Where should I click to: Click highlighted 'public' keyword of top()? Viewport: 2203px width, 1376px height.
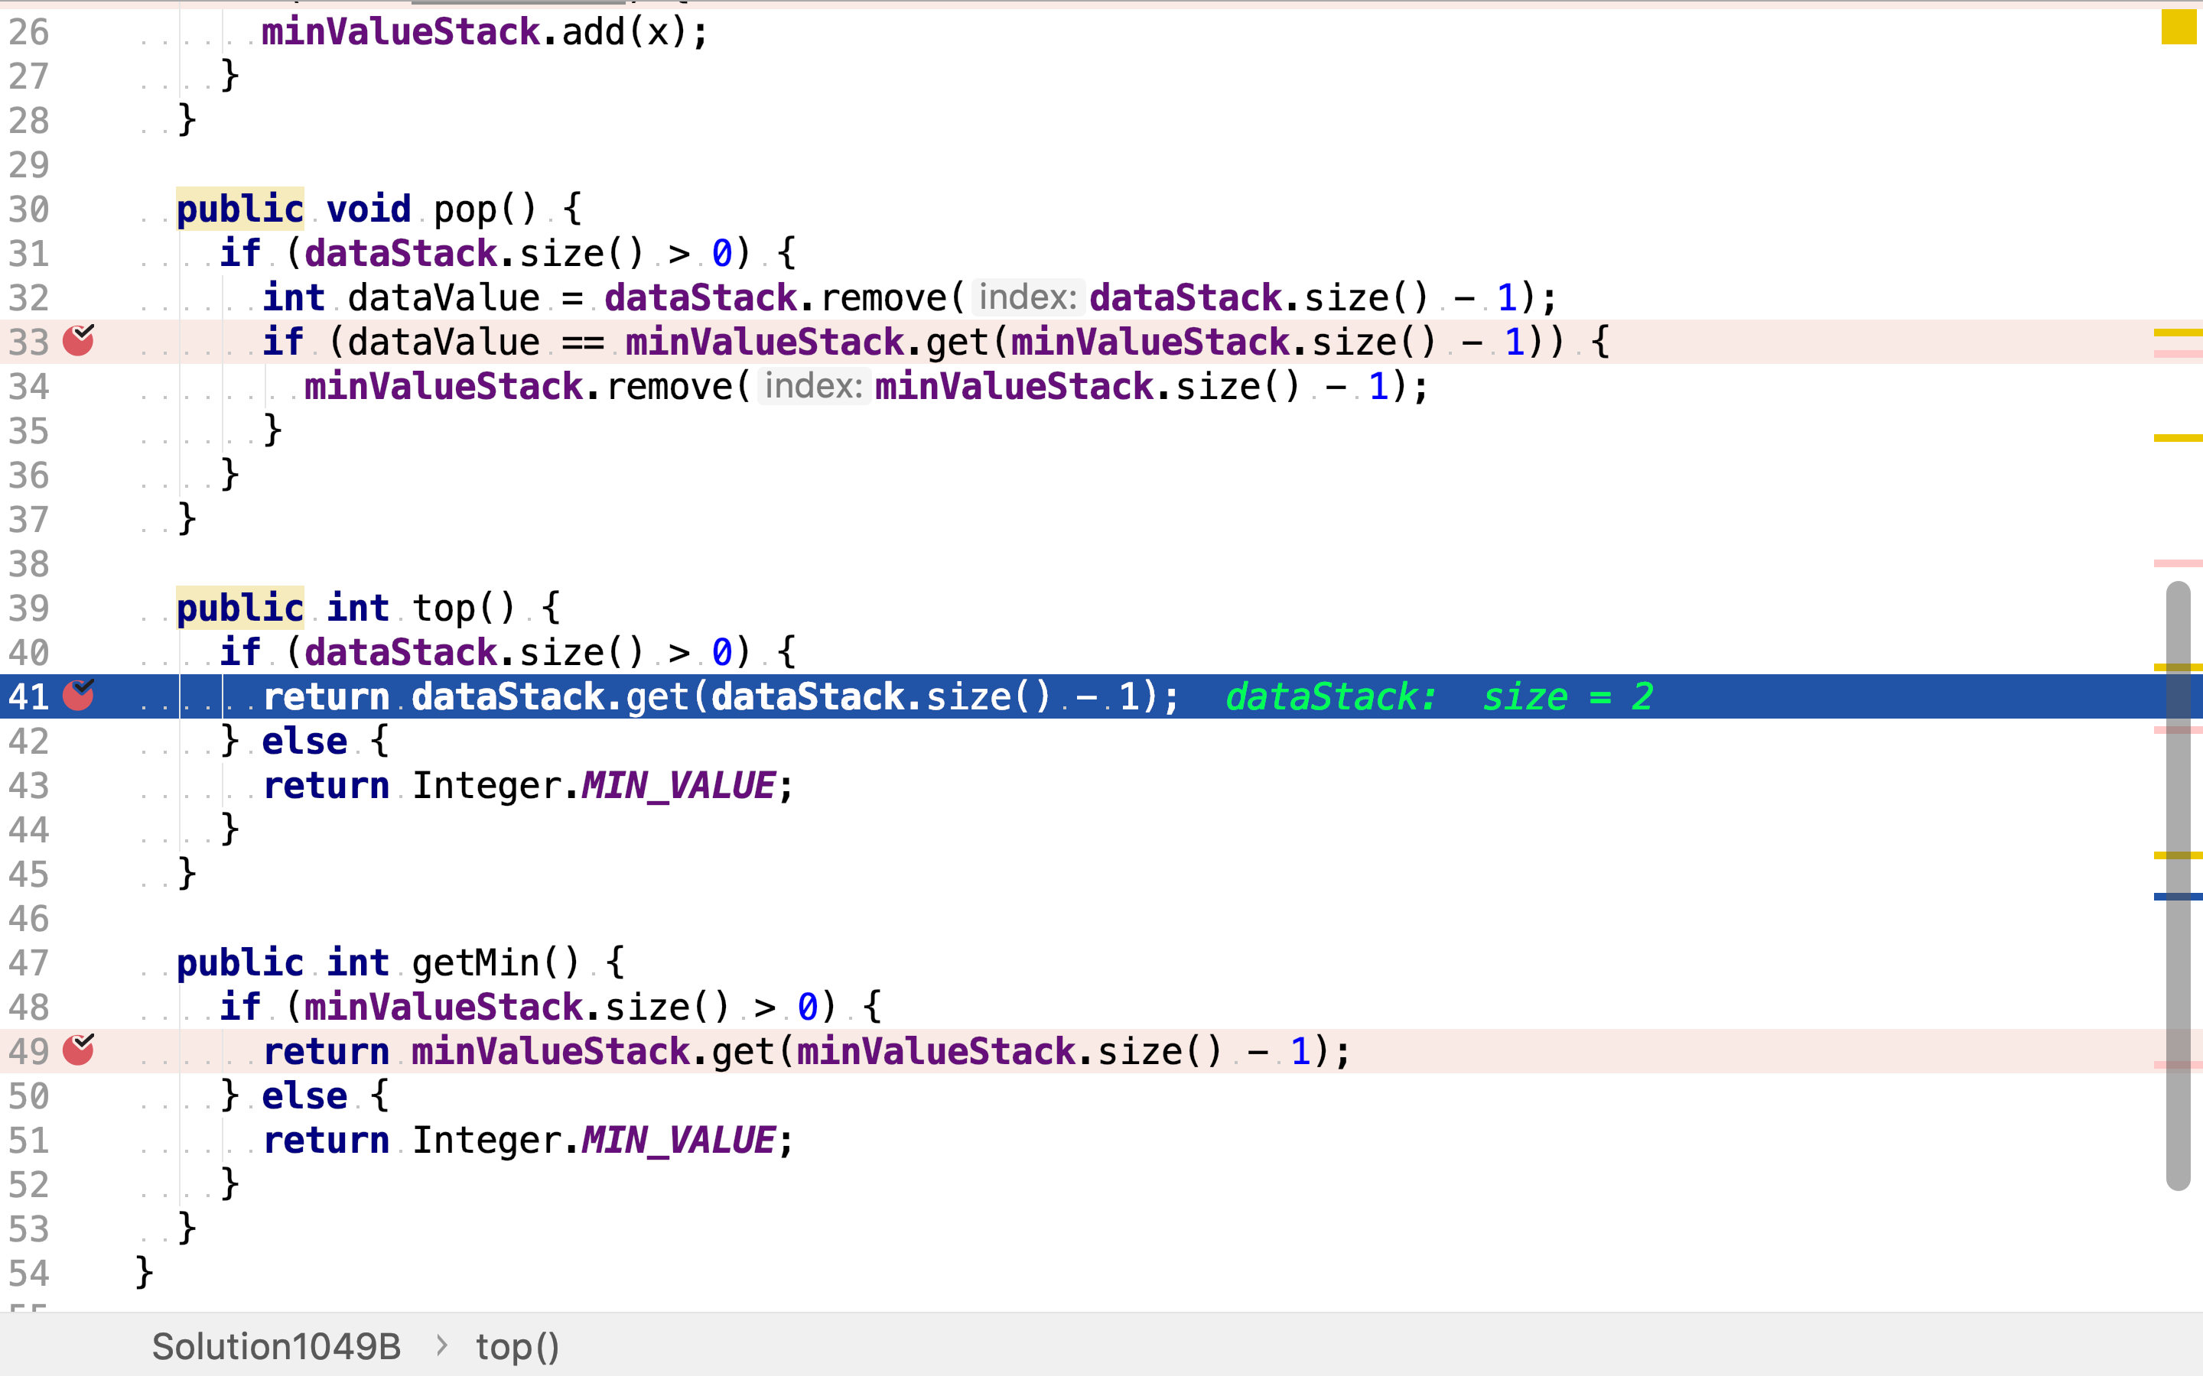240,608
